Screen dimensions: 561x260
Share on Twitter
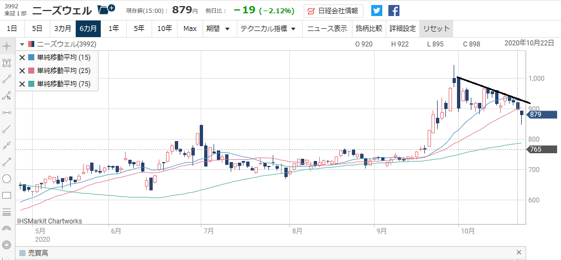[x=377, y=11]
